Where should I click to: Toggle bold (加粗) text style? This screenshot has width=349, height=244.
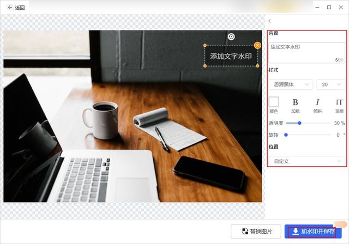295,102
